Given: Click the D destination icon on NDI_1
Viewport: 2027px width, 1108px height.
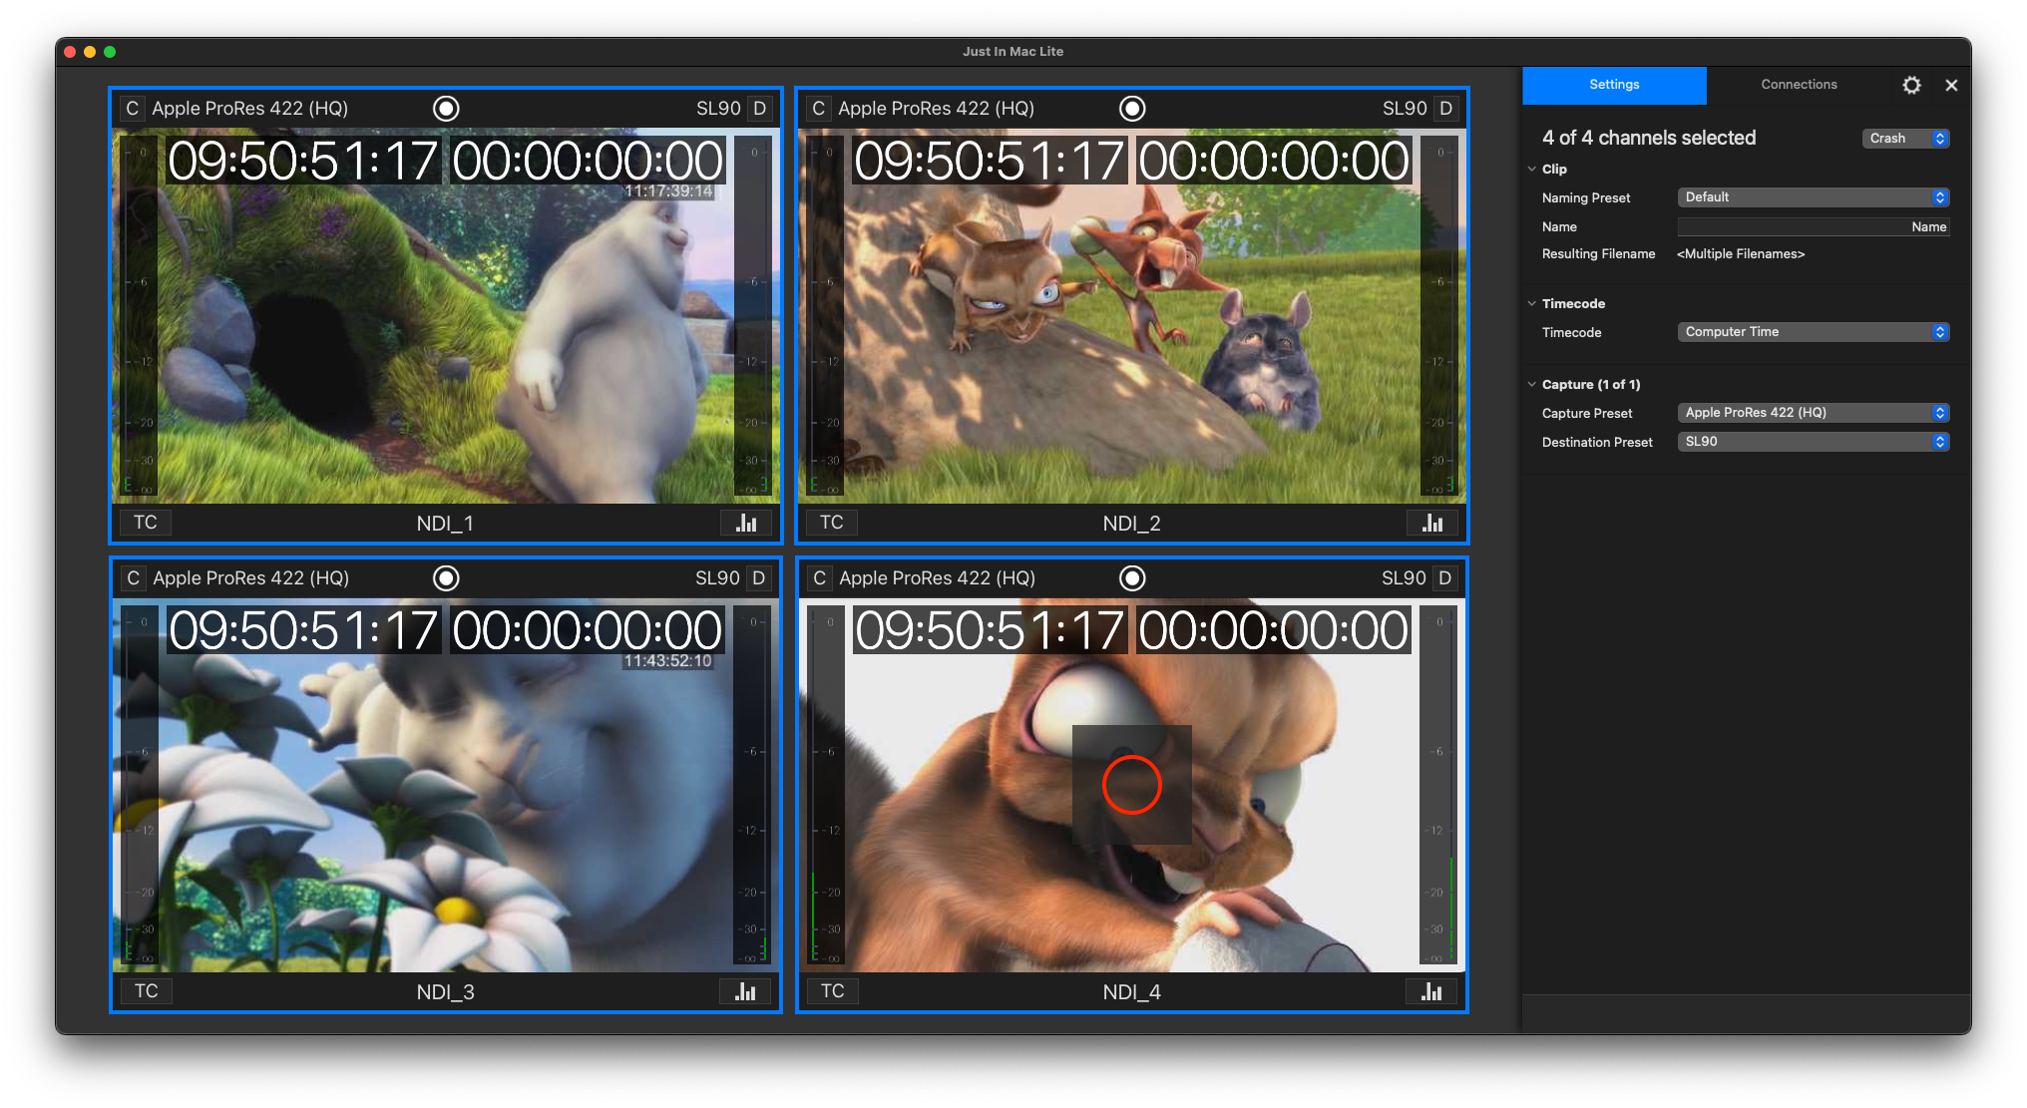Looking at the screenshot, I should [x=760, y=109].
